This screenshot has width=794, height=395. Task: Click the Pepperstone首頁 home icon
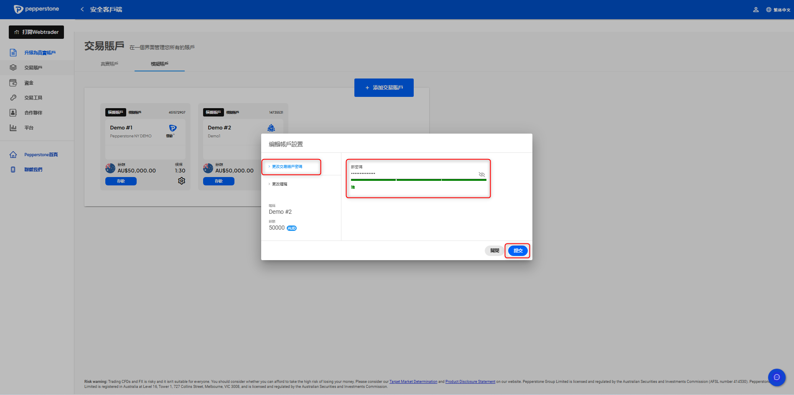click(x=13, y=154)
